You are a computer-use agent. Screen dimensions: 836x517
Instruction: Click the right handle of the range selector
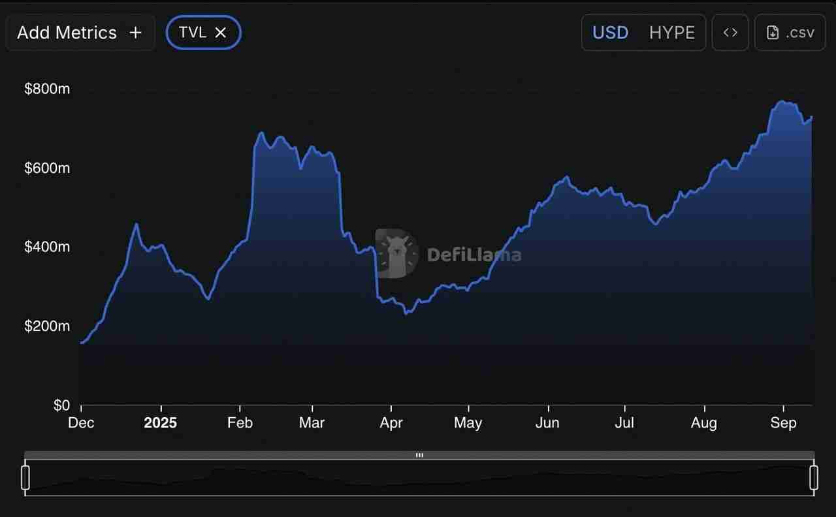point(814,477)
